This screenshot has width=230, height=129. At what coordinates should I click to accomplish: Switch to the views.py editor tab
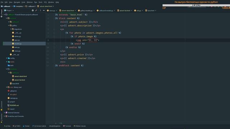coord(52,10)
